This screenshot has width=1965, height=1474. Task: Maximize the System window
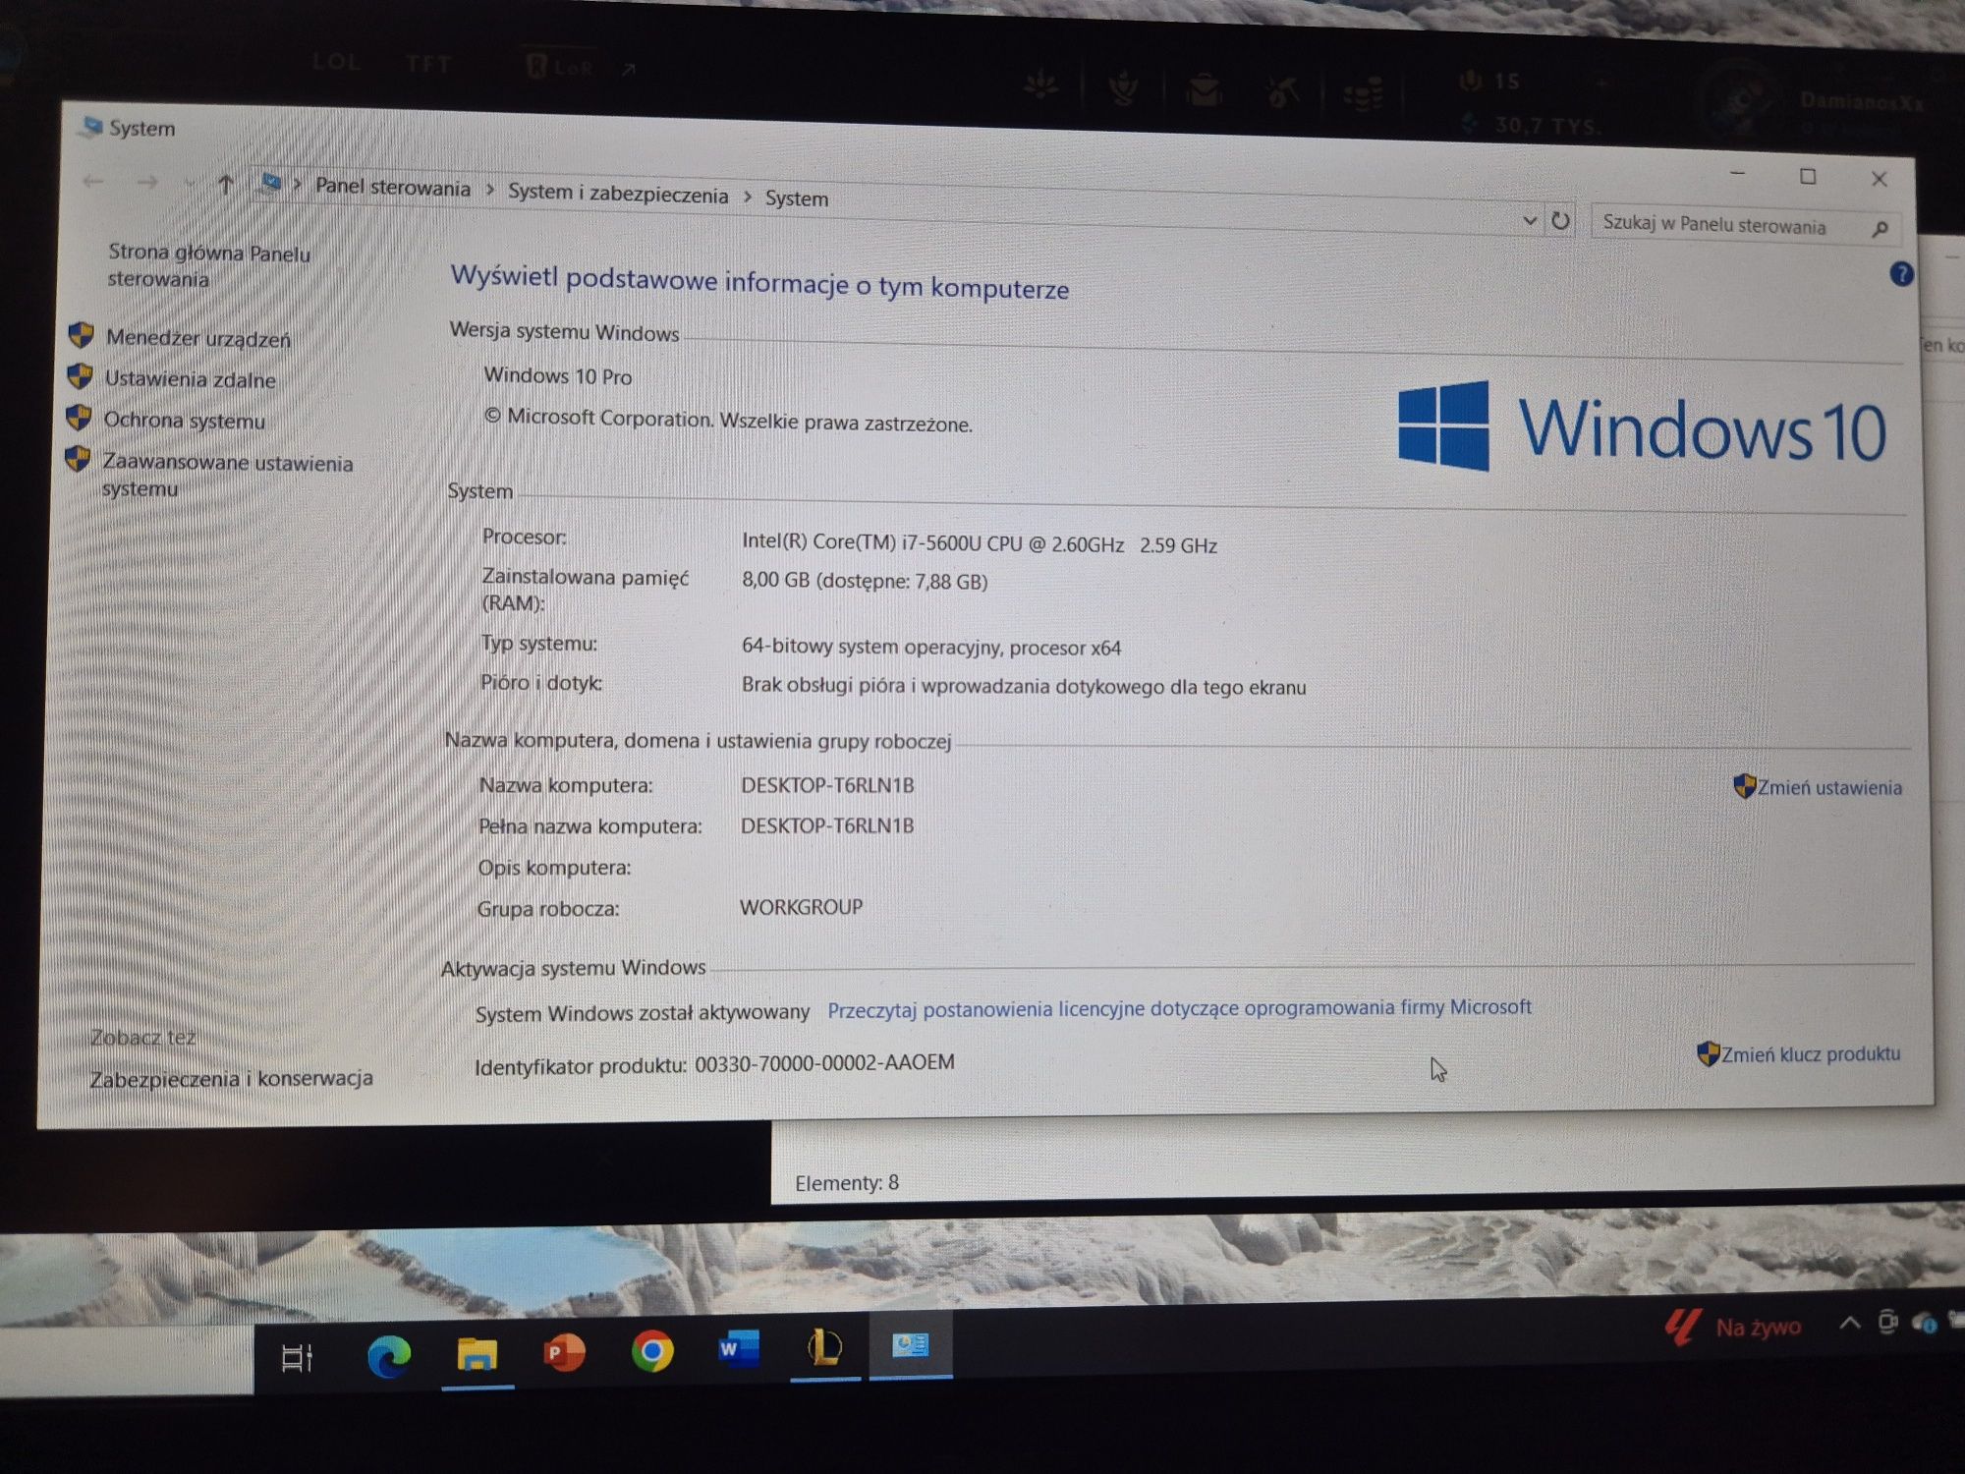coord(1808,177)
